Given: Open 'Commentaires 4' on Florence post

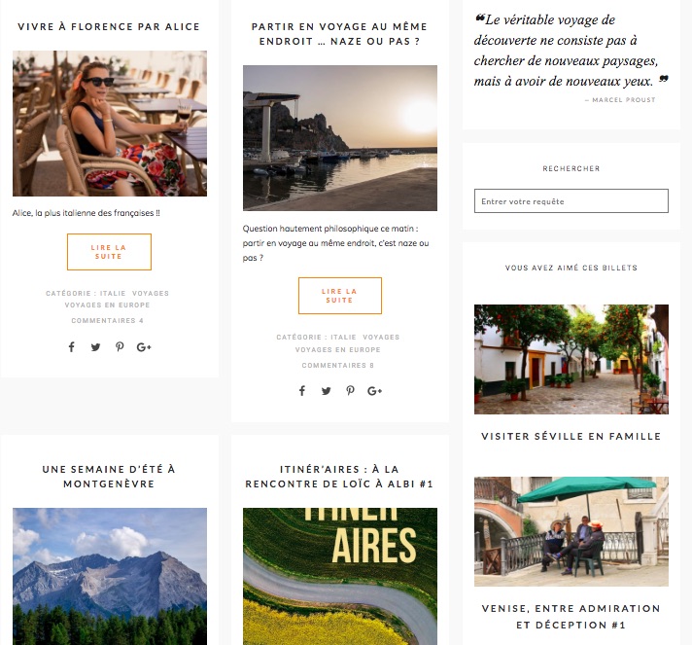Looking at the screenshot, I should coord(107,321).
